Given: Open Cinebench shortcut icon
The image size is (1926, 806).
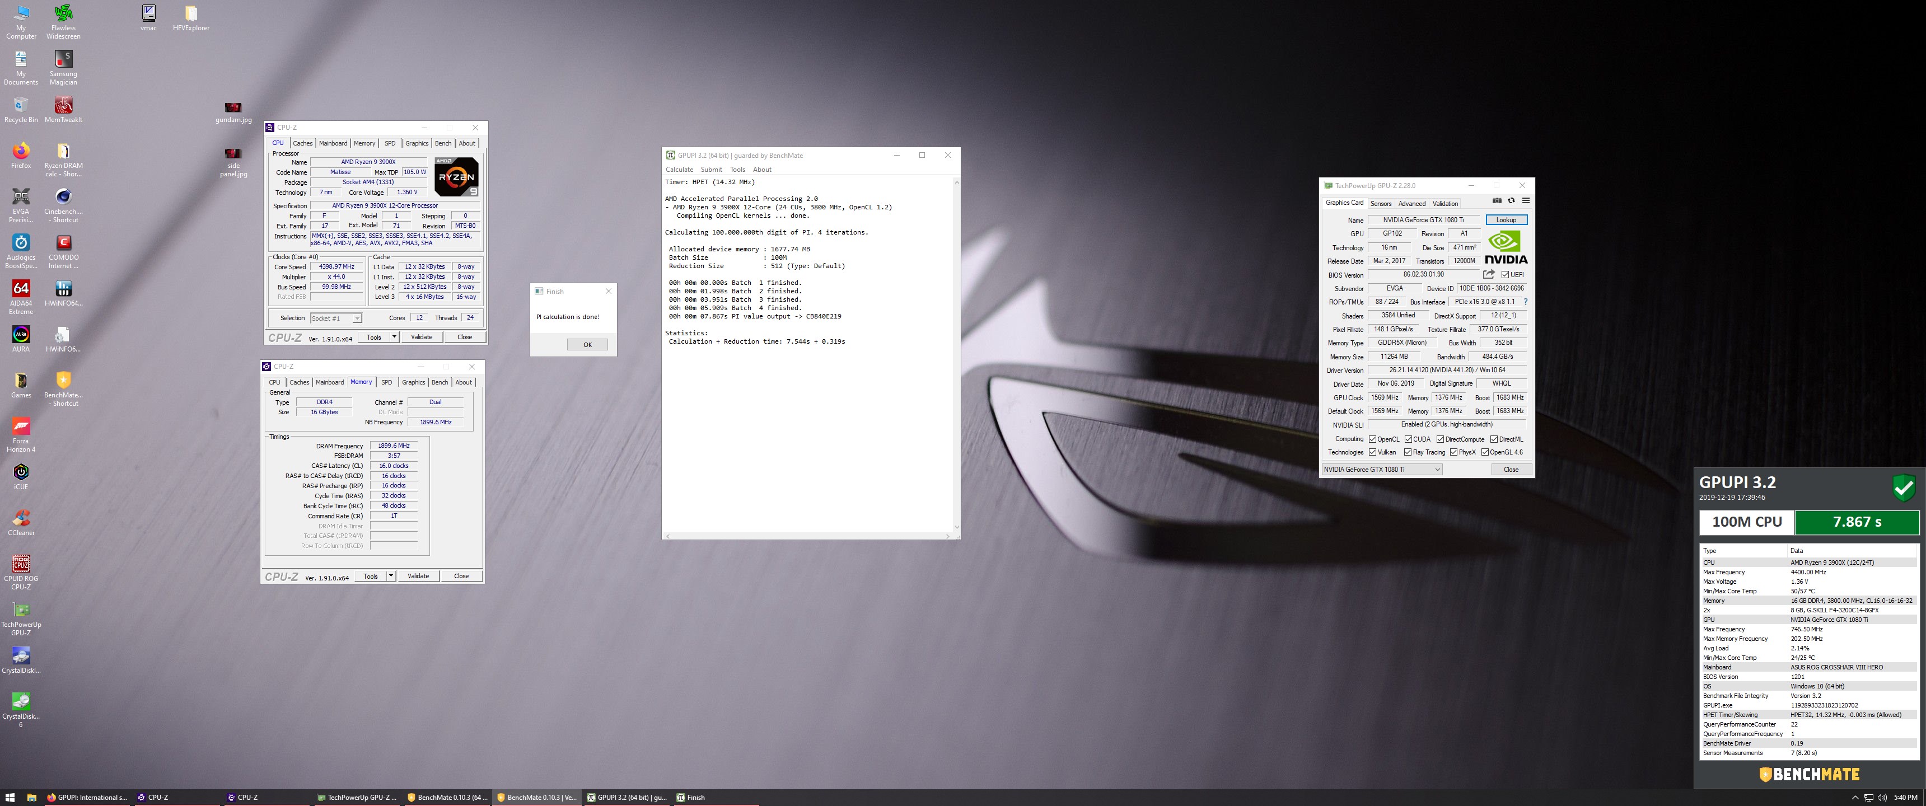Looking at the screenshot, I should 64,205.
